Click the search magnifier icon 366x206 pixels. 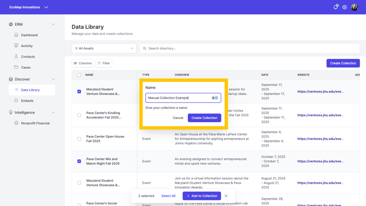coord(145,48)
